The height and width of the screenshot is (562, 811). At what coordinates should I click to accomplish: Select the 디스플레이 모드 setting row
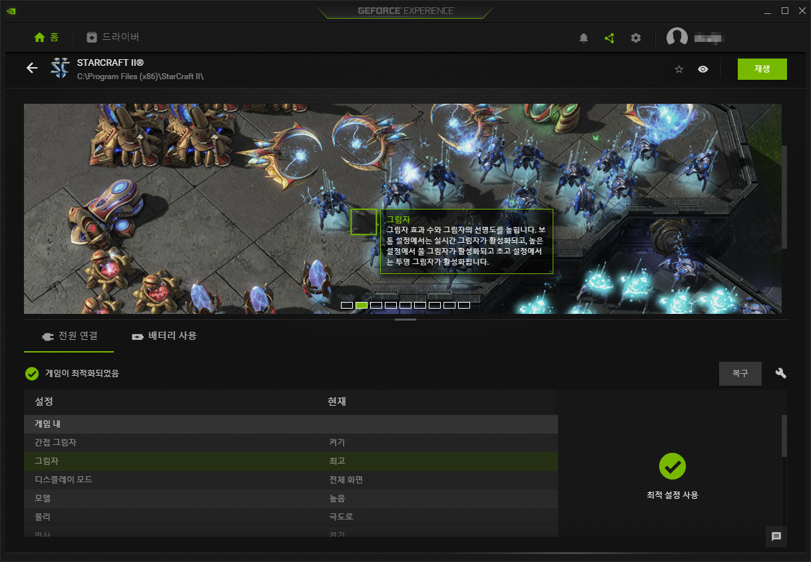291,480
